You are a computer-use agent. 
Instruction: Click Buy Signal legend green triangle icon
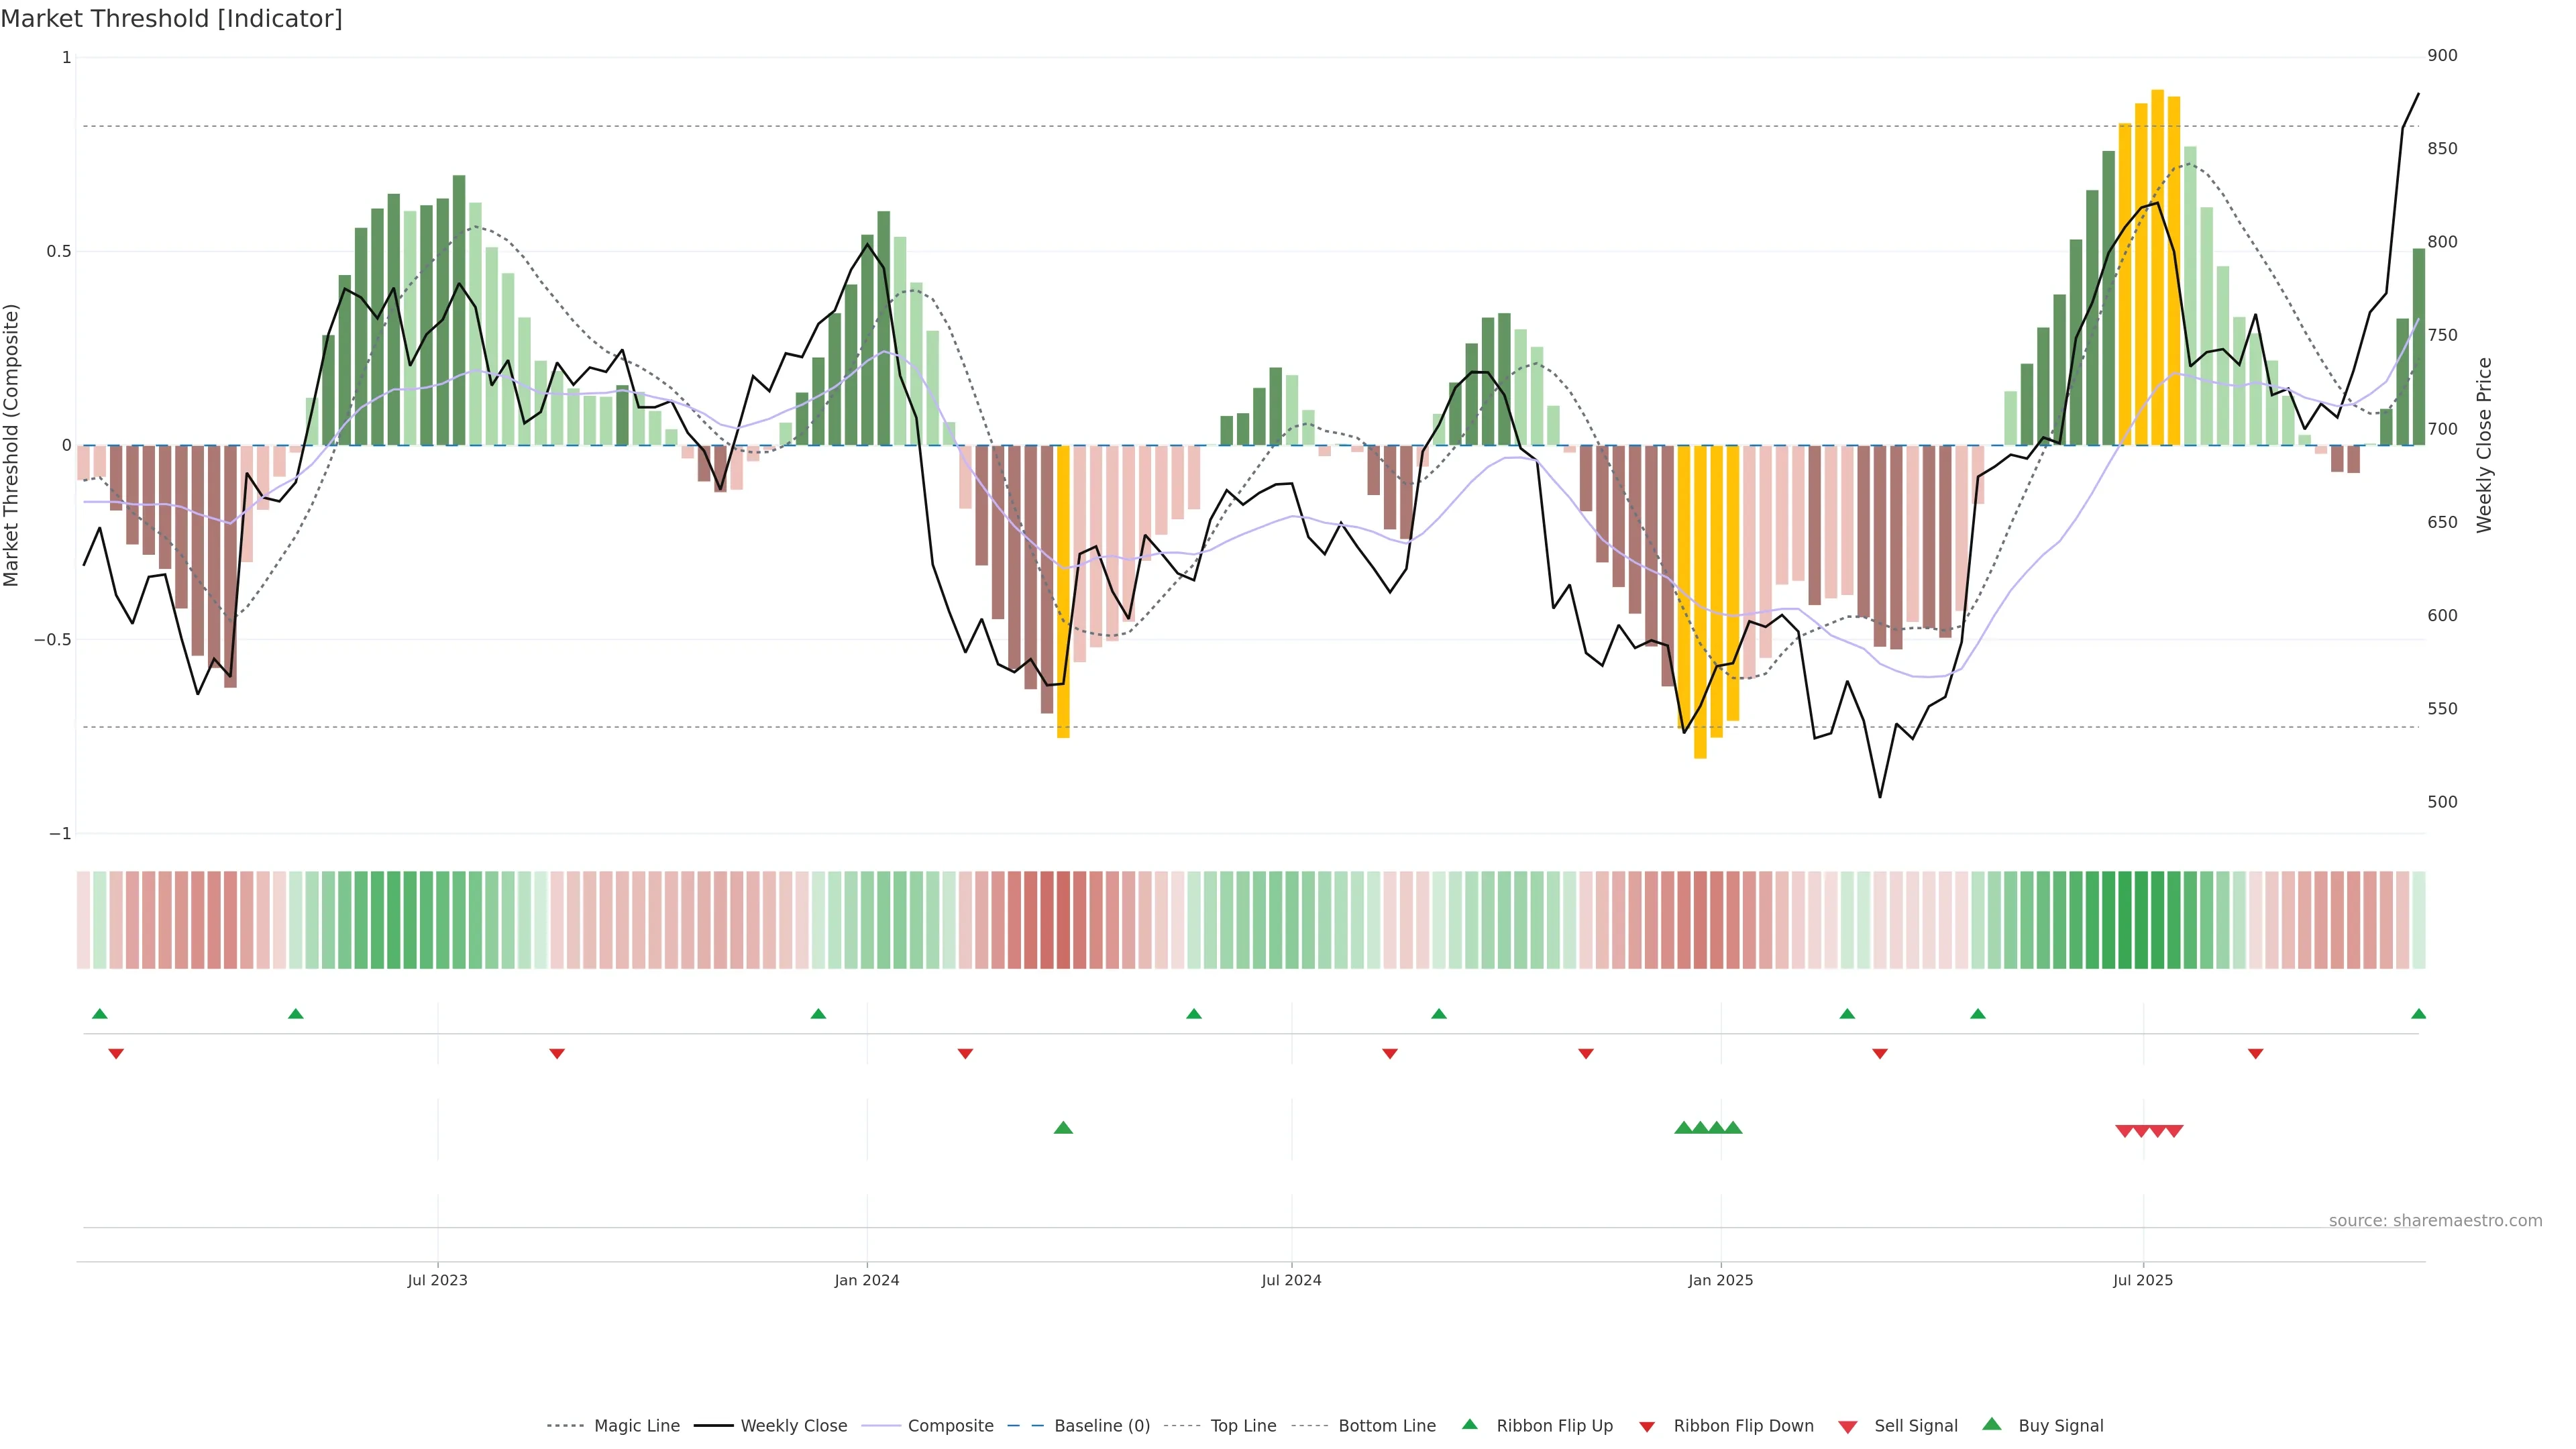(1992, 1424)
